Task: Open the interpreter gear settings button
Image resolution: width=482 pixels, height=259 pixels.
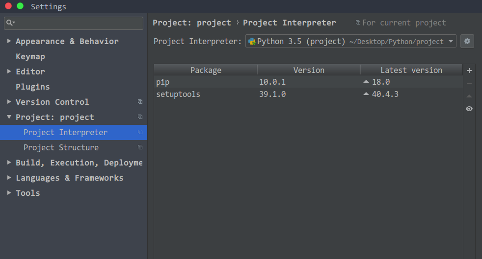Action: pyautogui.click(x=467, y=41)
